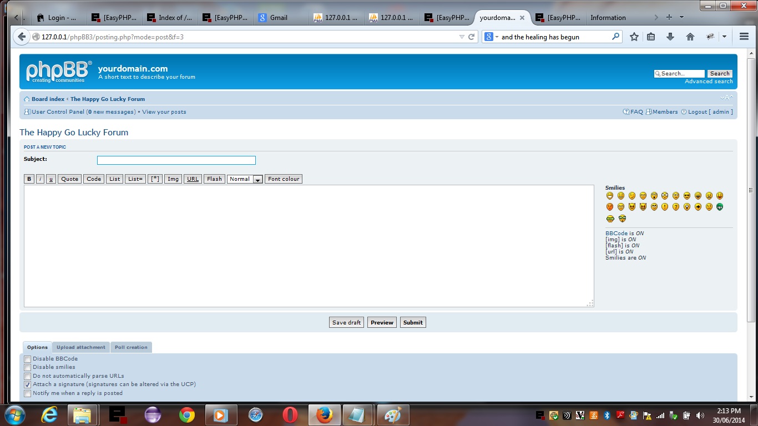Insert the red embarrassed smiley
Image resolution: width=758 pixels, height=426 pixels.
click(610, 207)
